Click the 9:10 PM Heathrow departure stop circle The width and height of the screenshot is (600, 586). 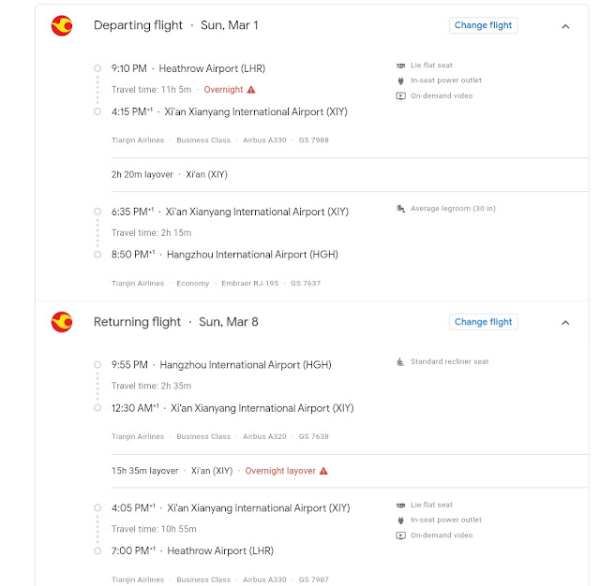click(97, 68)
